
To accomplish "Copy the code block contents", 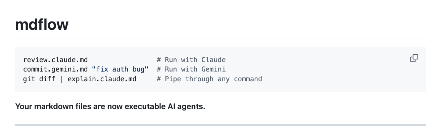I will tap(414, 58).
